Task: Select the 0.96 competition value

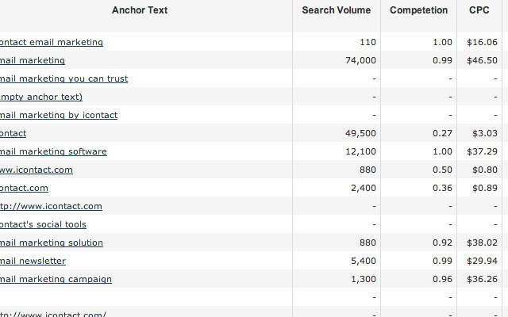Action: 442,279
